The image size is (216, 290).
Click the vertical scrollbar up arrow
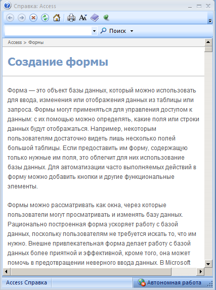(208, 42)
